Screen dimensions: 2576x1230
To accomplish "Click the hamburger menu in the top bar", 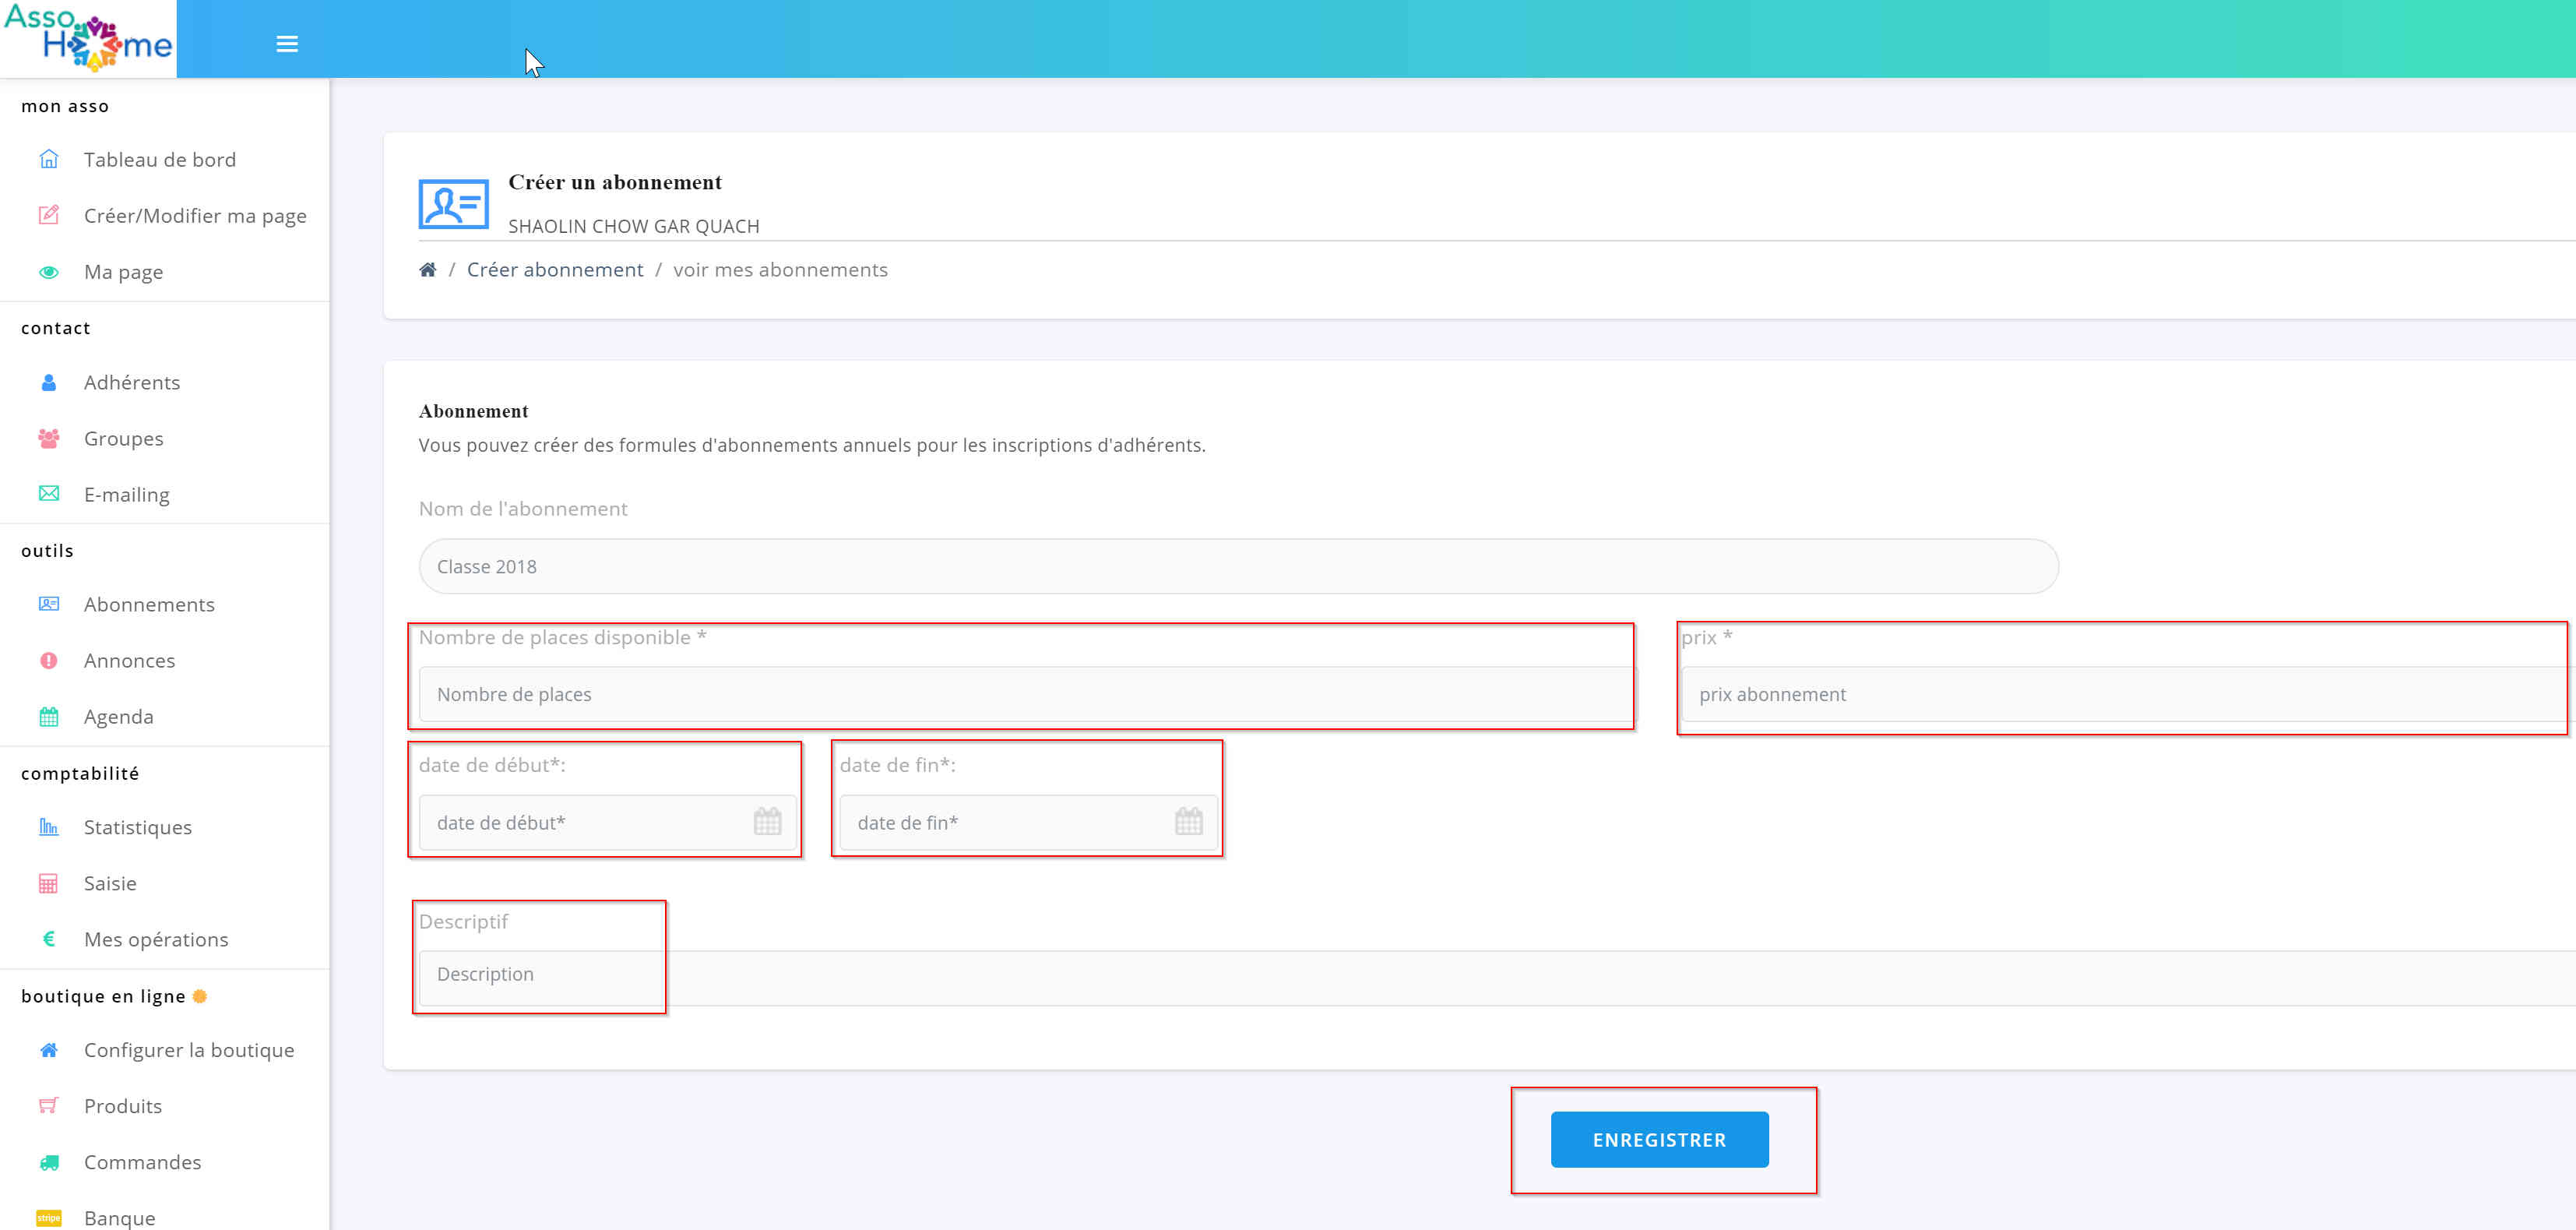I will pyautogui.click(x=287, y=43).
